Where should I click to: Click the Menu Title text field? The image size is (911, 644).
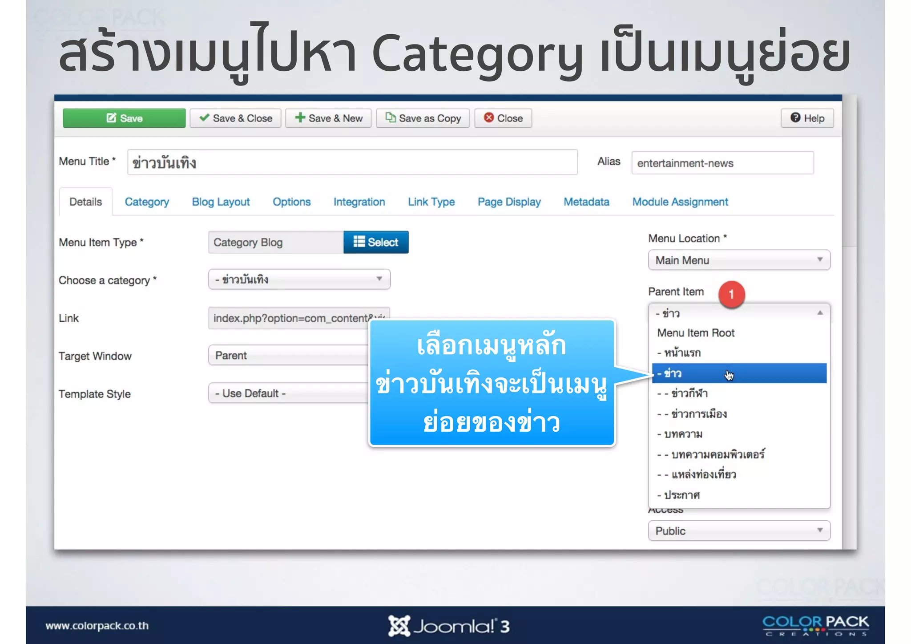(x=352, y=162)
